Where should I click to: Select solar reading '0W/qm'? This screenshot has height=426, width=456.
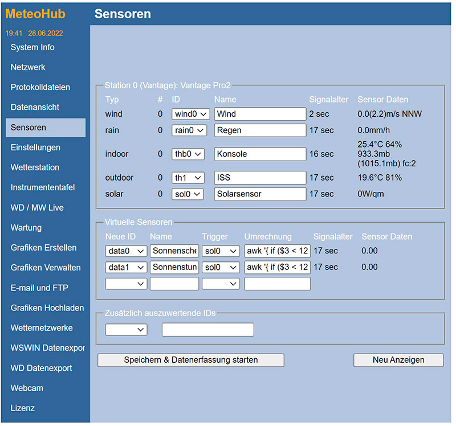click(370, 194)
